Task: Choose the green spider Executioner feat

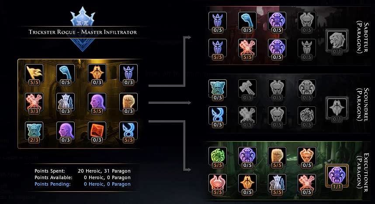Action: coord(217,158)
